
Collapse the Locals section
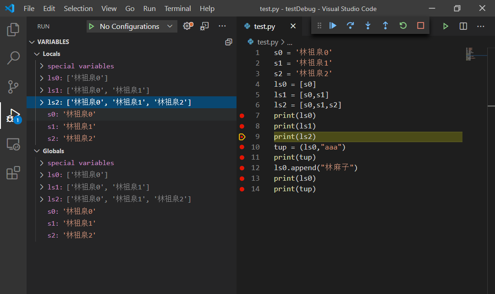pyautogui.click(x=37, y=54)
